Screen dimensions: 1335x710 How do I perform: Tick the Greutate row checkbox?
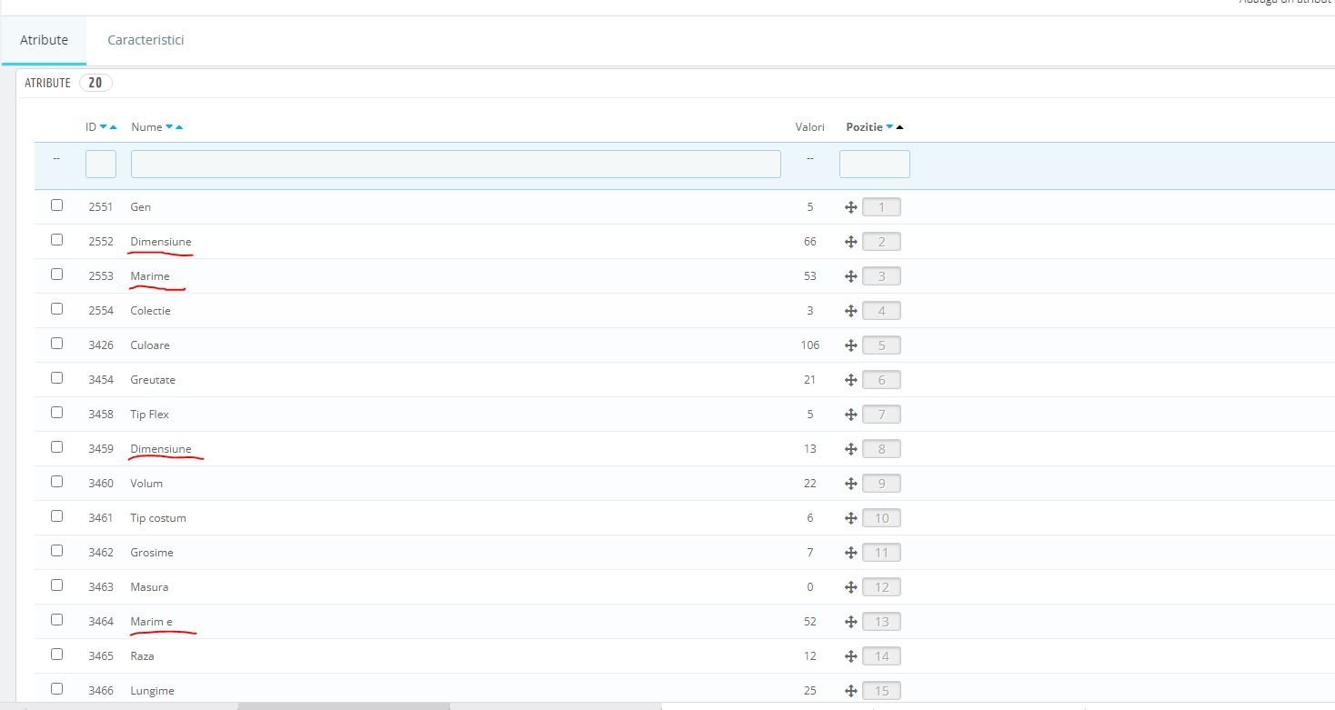point(56,378)
